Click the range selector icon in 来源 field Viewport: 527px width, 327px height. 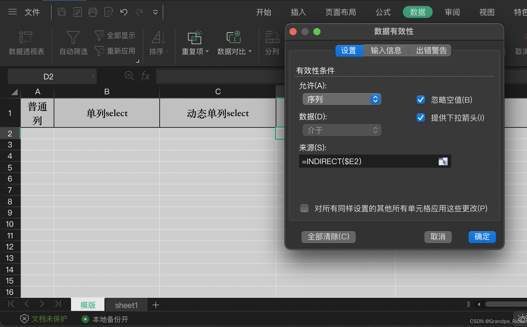(x=443, y=161)
